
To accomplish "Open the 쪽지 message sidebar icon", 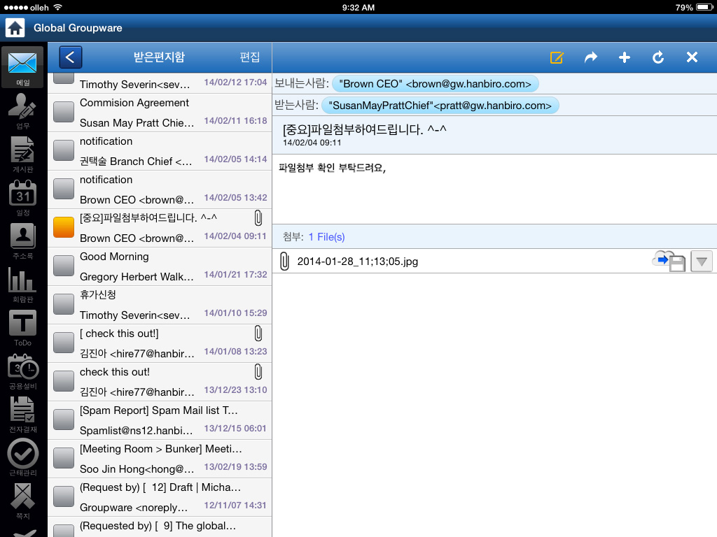I will click(22, 501).
